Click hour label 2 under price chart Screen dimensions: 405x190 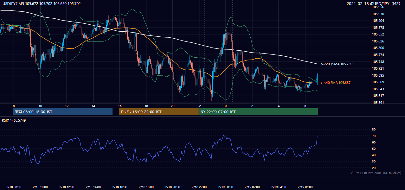pyautogui.click(x=252, y=106)
